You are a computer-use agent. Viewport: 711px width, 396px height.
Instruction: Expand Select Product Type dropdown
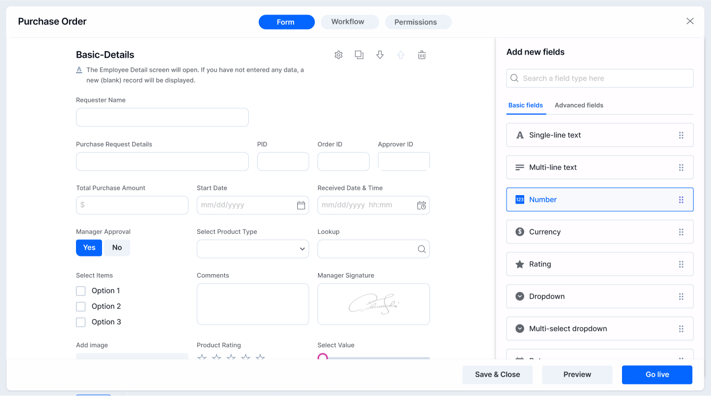[253, 249]
